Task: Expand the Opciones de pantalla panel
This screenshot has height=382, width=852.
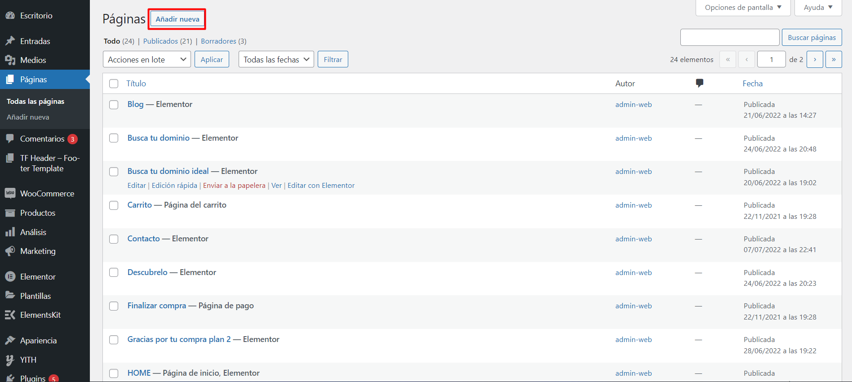Action: [742, 8]
